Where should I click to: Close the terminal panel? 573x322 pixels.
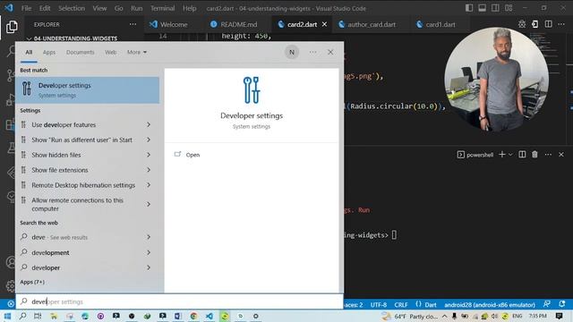pyautogui.click(x=561, y=155)
